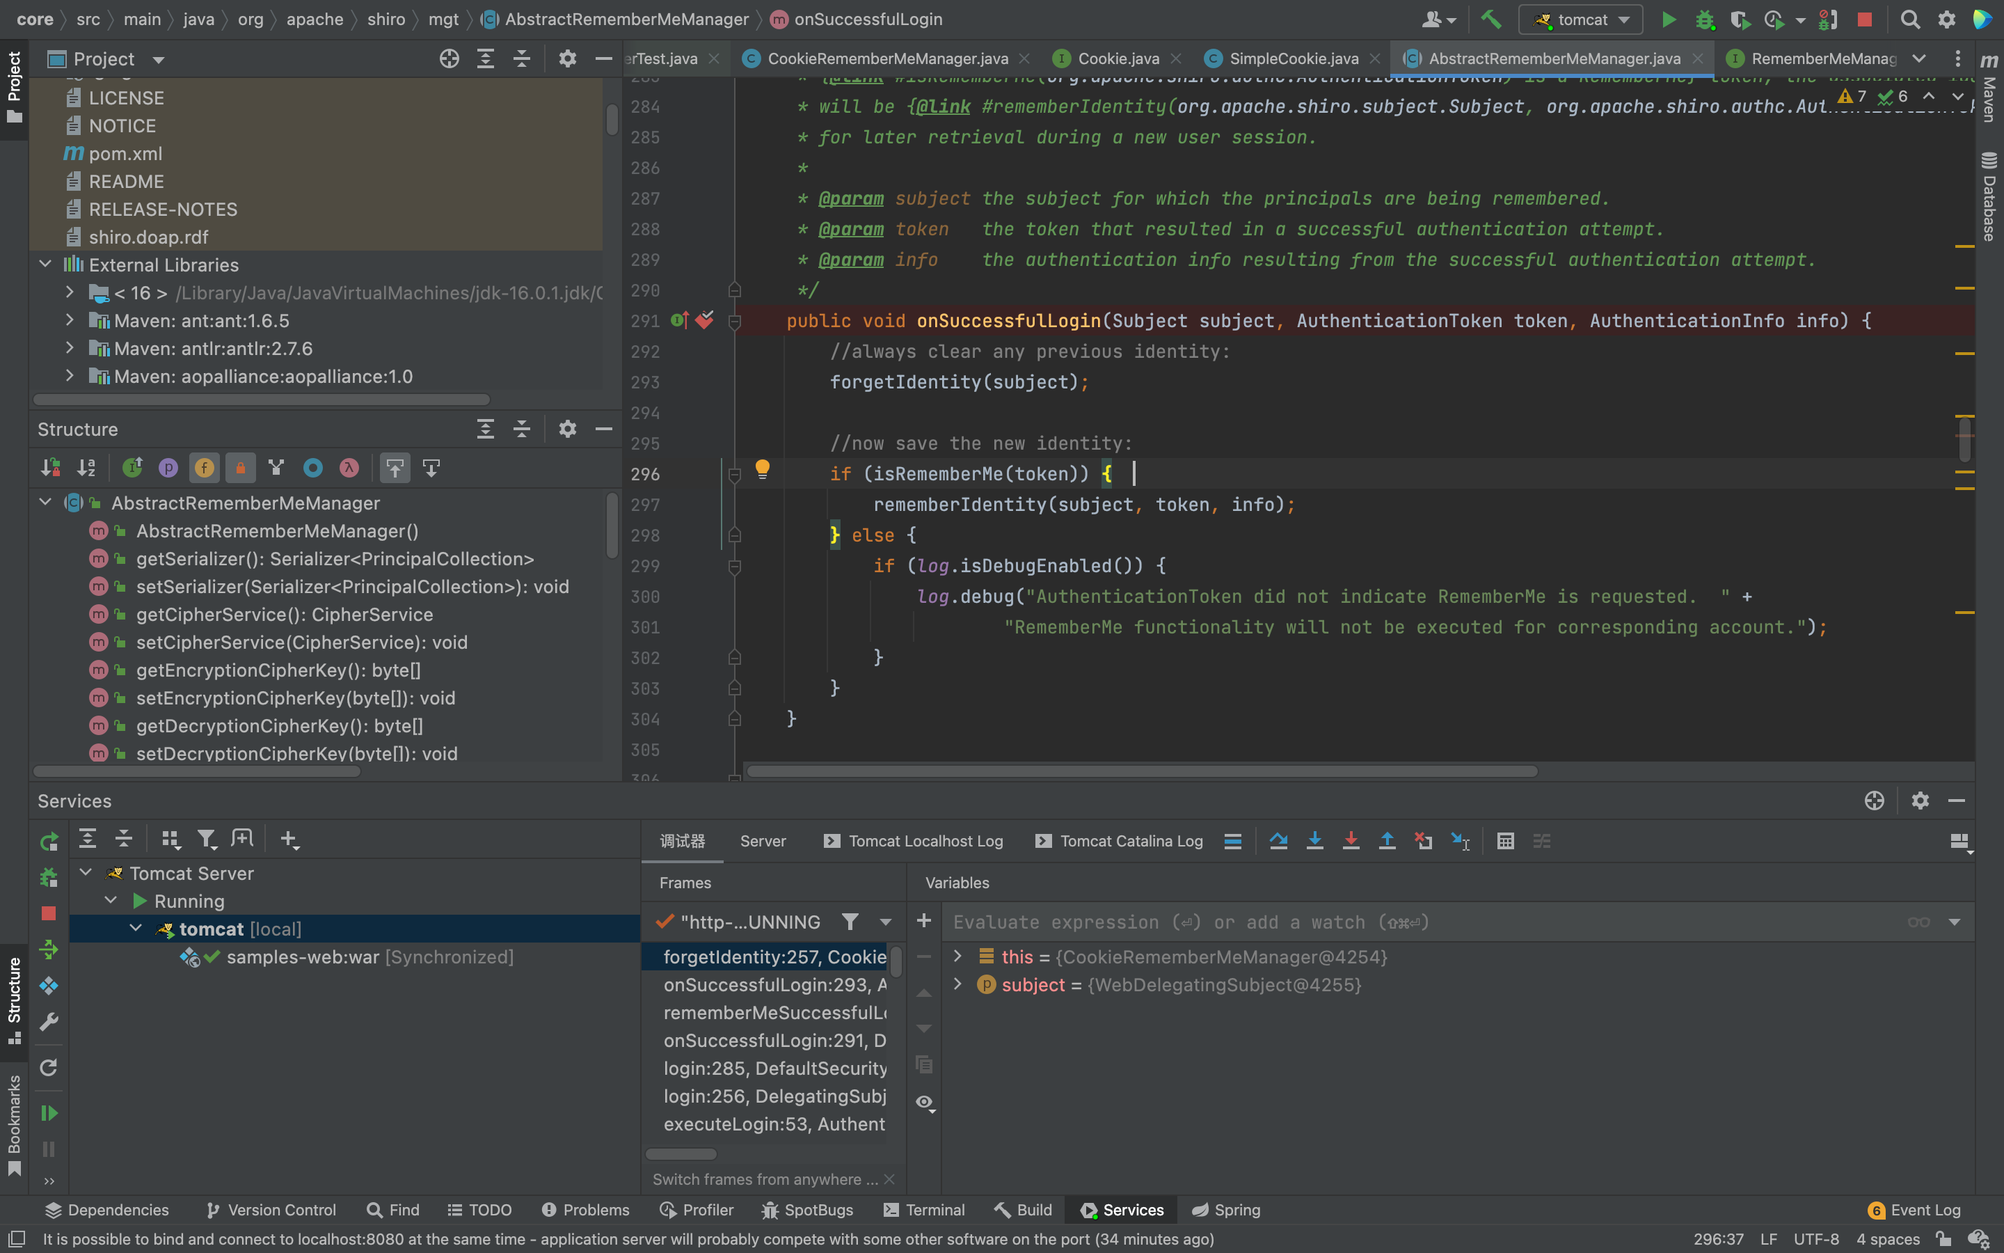The image size is (2004, 1253).
Task: Expand all in Project panel
Action: pyautogui.click(x=485, y=59)
